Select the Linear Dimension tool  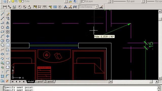click(x=5, y=7)
